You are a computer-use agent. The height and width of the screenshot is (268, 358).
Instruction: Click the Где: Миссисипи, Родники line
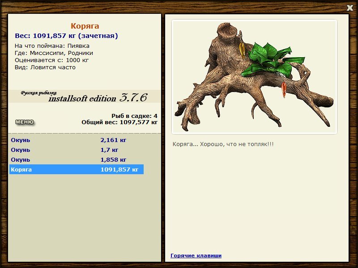point(54,53)
